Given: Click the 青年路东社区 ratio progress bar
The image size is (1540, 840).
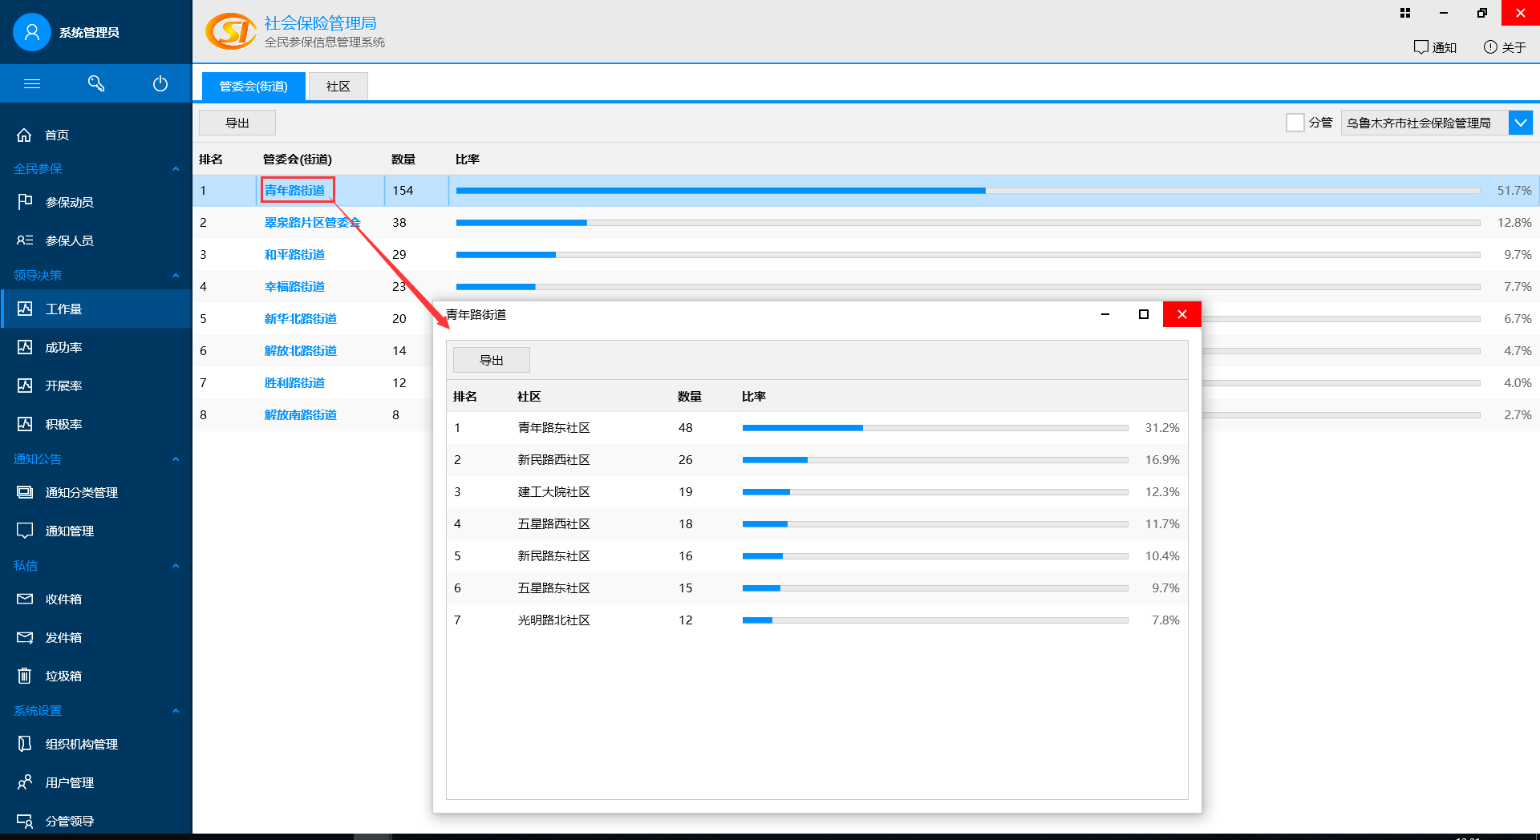Looking at the screenshot, I should (934, 428).
